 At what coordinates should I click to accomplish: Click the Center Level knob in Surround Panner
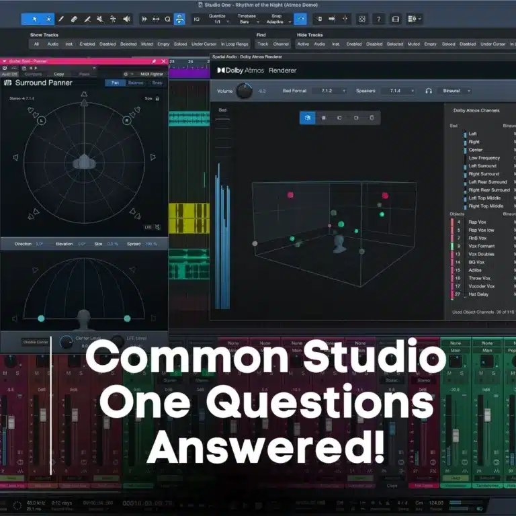tap(66, 342)
